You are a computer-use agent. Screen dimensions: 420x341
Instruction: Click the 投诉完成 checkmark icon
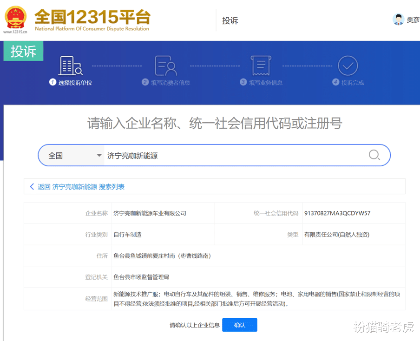tap(348, 66)
